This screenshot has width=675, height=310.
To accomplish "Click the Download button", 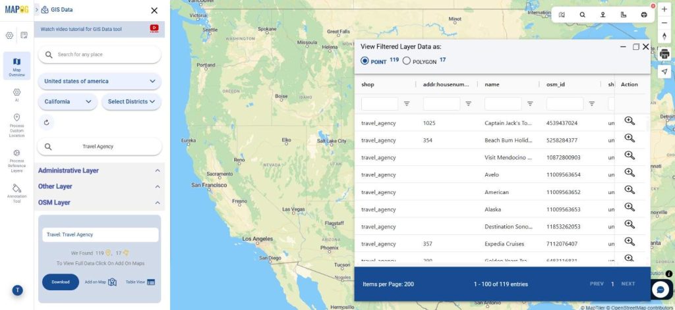I will coord(61,282).
